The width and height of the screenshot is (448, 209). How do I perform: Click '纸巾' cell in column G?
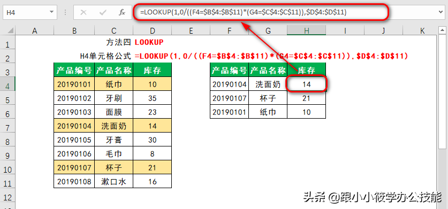[x=268, y=112]
